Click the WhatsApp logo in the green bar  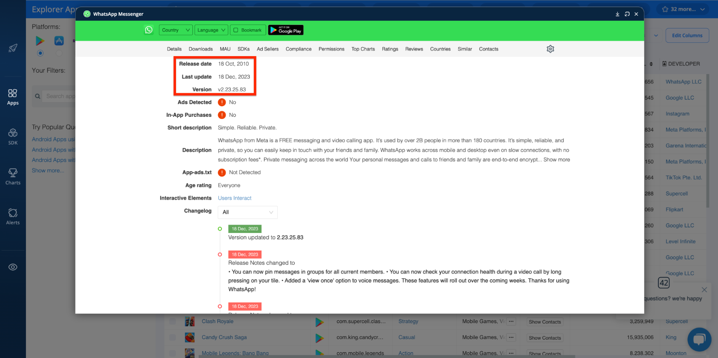(149, 30)
